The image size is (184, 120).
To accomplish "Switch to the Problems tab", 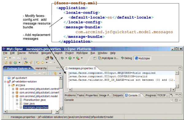I will (70, 95).
